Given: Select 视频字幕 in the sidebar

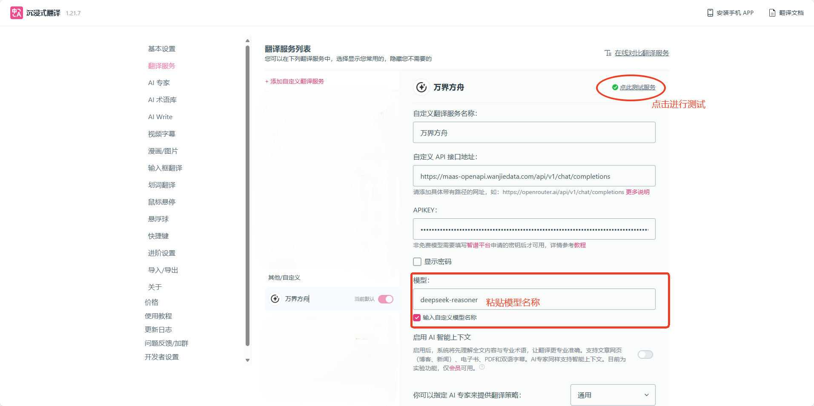Looking at the screenshot, I should pos(161,134).
